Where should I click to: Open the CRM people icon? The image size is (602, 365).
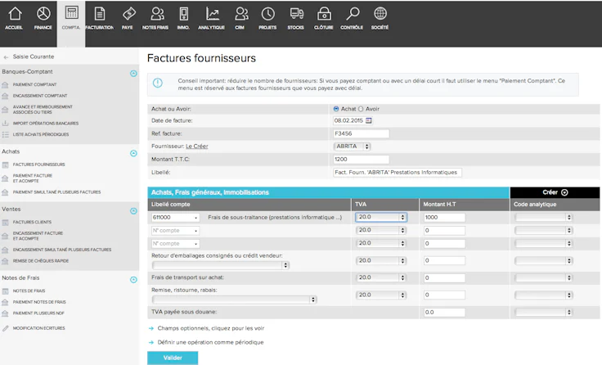point(240,14)
